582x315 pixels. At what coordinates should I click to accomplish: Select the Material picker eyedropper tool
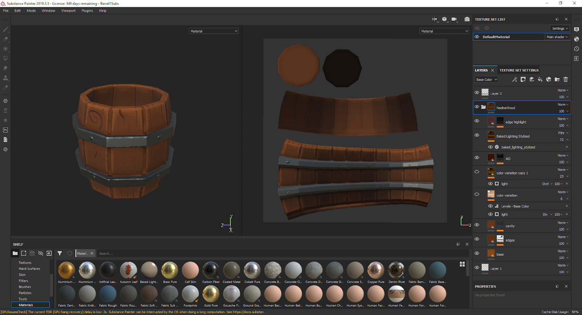[x=5, y=87]
